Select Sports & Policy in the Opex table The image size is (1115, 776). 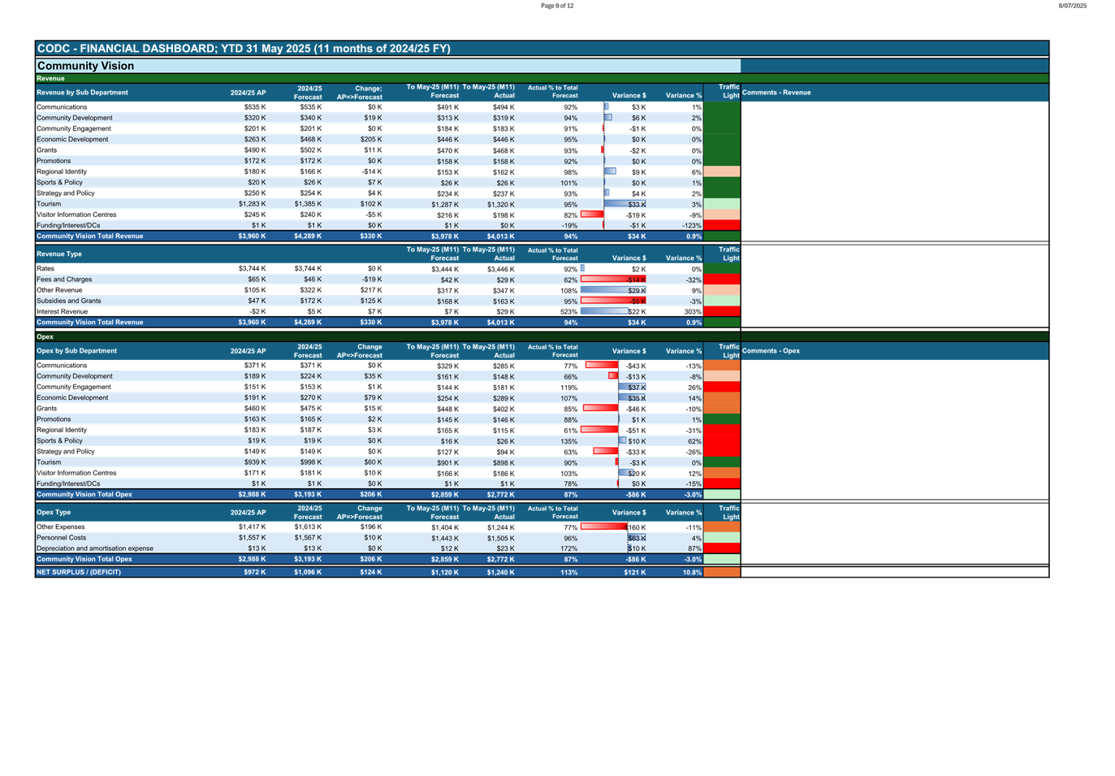point(59,441)
